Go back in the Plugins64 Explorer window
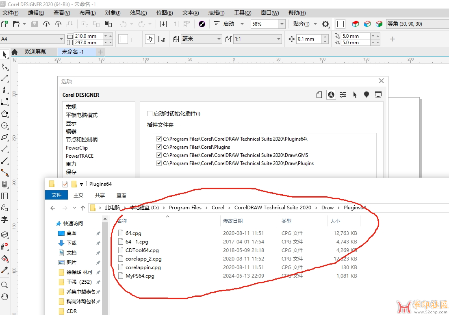Screen dimensions: 449x315 point(53,208)
